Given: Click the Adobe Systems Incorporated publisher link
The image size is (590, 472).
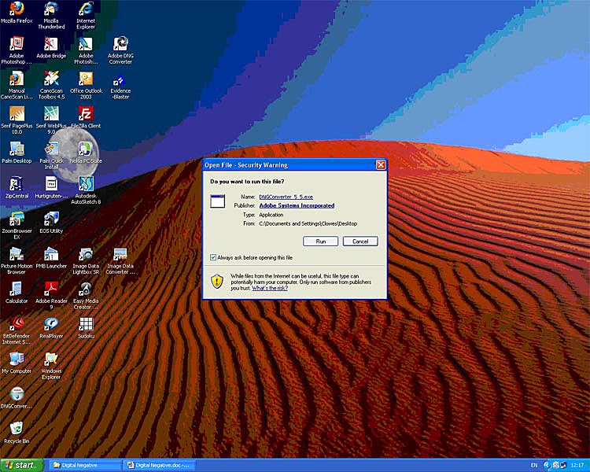Looking at the screenshot, I should coord(297,205).
